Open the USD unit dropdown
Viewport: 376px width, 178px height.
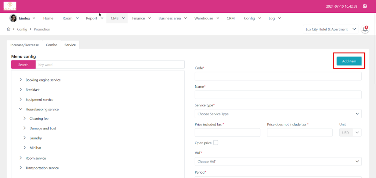pyautogui.click(x=350, y=132)
